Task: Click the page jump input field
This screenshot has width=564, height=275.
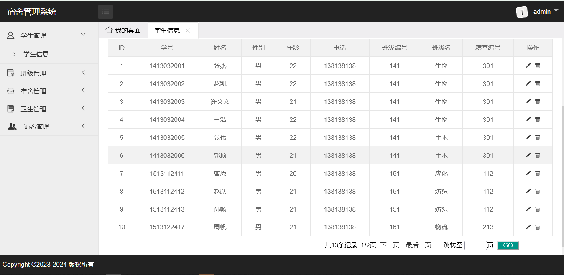Action: (x=475, y=245)
